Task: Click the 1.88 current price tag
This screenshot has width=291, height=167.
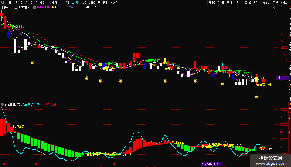Action: 282,78
